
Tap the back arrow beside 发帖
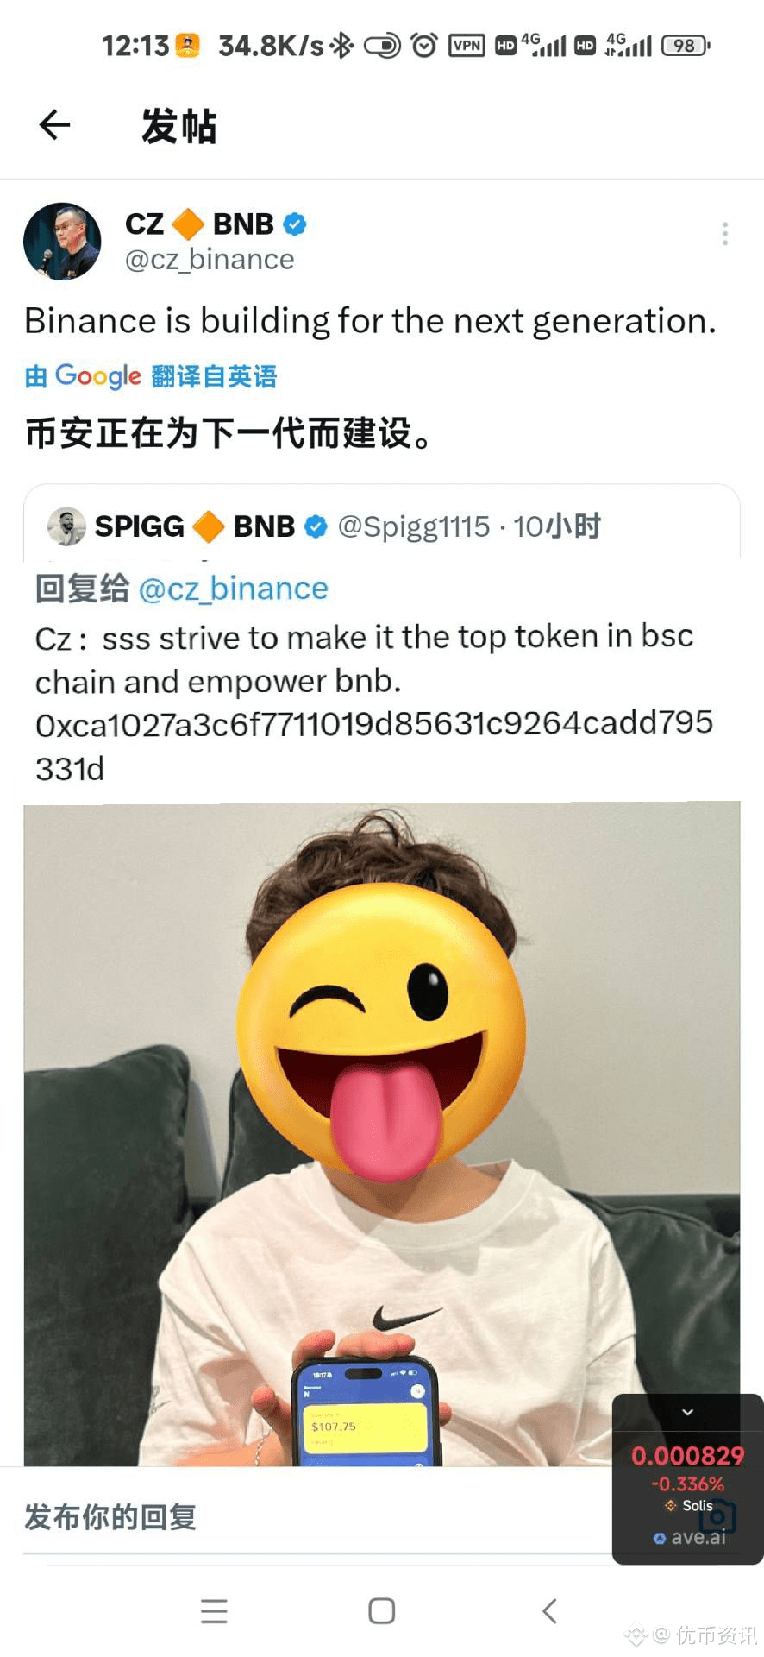coord(54,125)
